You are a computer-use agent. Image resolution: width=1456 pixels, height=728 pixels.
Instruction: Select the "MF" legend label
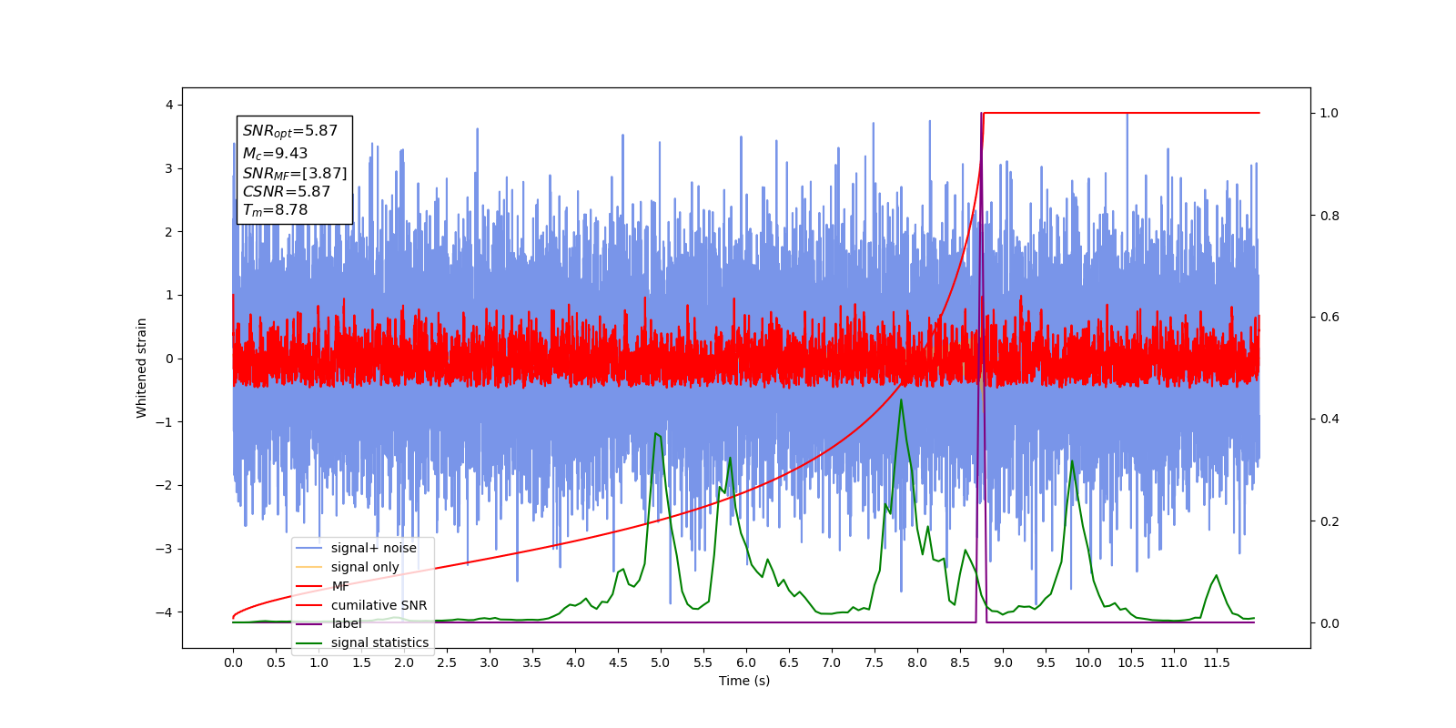(340, 586)
